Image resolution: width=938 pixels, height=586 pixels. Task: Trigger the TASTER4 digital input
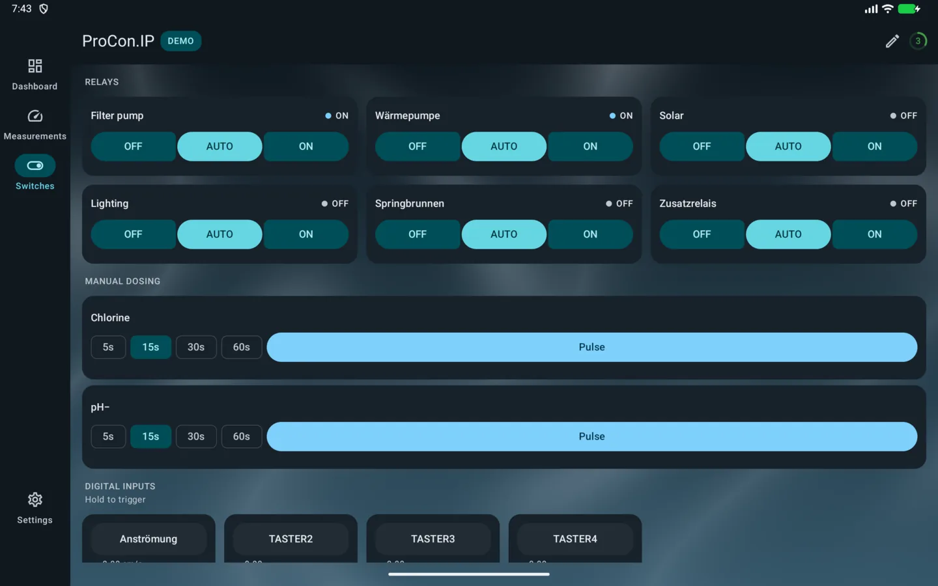pyautogui.click(x=575, y=539)
